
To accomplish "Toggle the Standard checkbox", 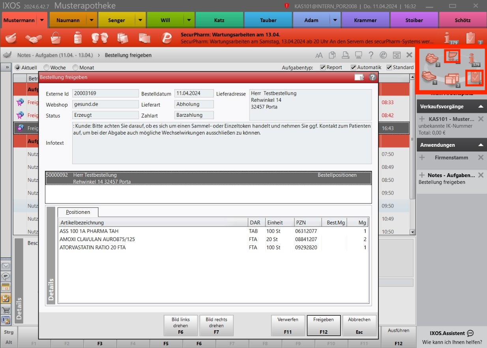I will (389, 67).
